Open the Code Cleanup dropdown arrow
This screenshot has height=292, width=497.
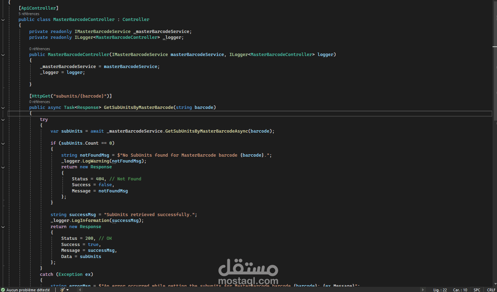tap(67, 290)
